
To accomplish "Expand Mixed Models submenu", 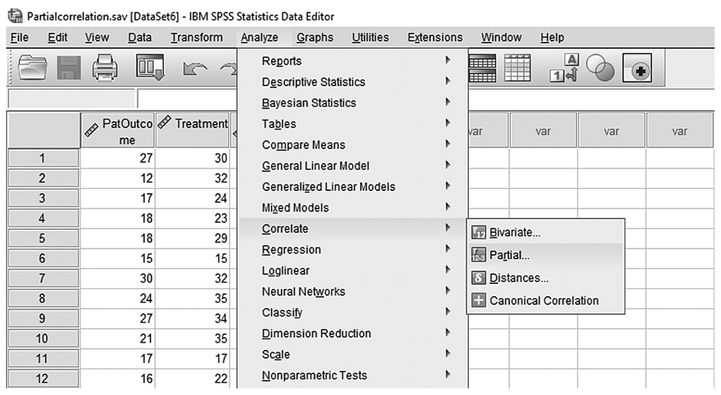I will pos(353,208).
